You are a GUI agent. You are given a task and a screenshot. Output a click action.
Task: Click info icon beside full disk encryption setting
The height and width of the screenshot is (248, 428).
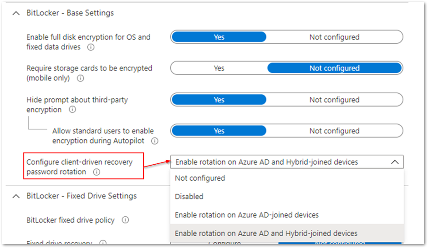click(x=91, y=47)
